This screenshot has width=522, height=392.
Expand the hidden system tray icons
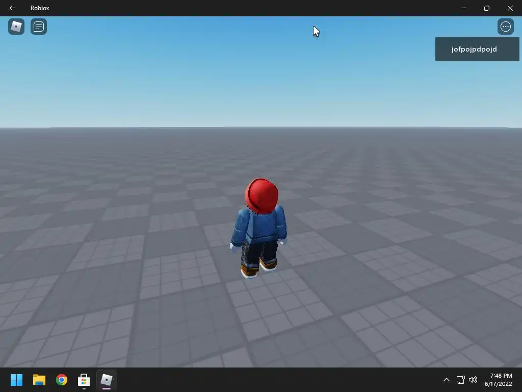[x=447, y=380]
